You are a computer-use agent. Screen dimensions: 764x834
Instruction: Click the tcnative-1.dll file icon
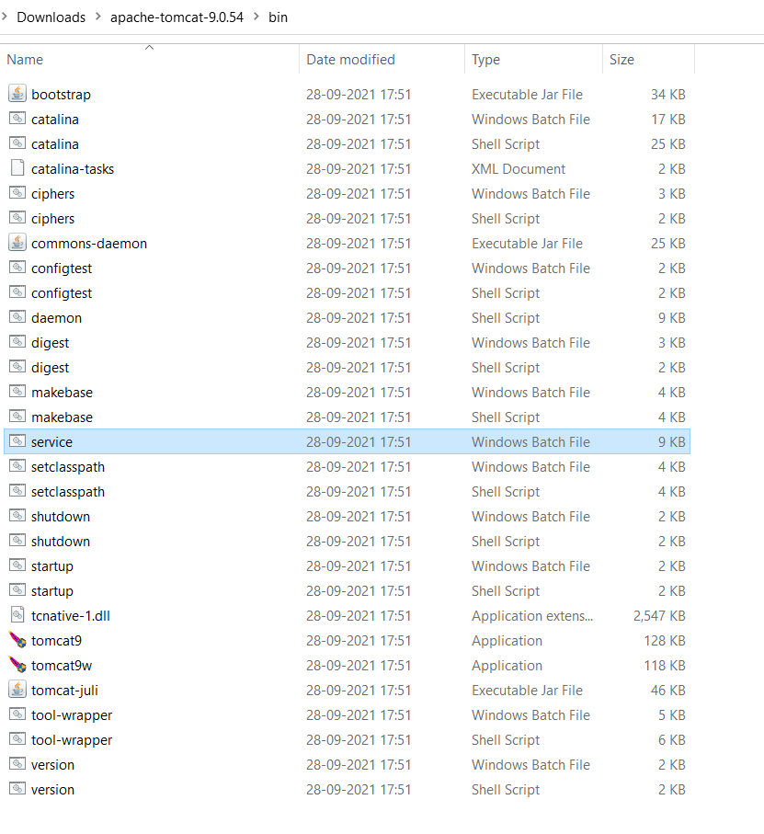tap(17, 615)
